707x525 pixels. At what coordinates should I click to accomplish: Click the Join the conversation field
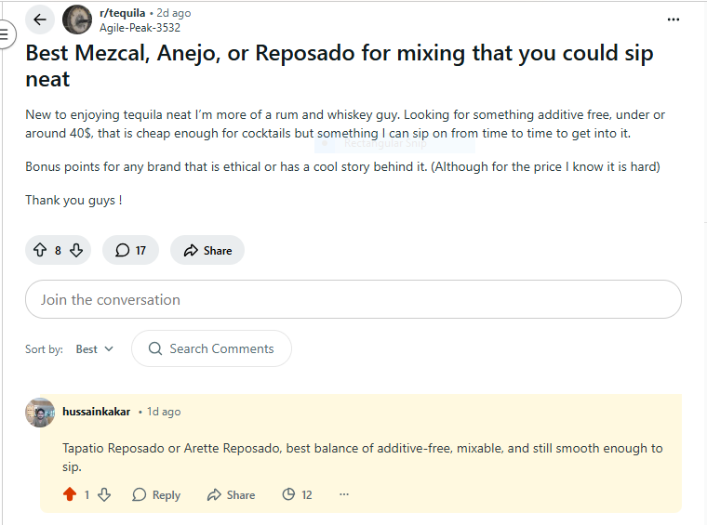pyautogui.click(x=353, y=300)
